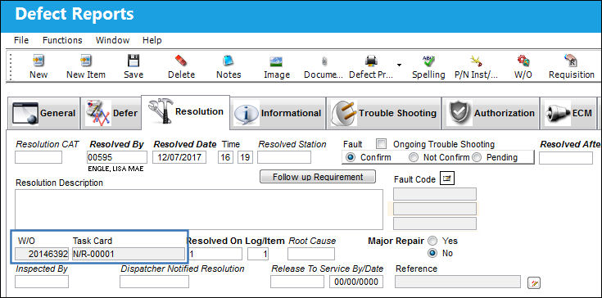Switch to the Informational tab

pos(278,113)
